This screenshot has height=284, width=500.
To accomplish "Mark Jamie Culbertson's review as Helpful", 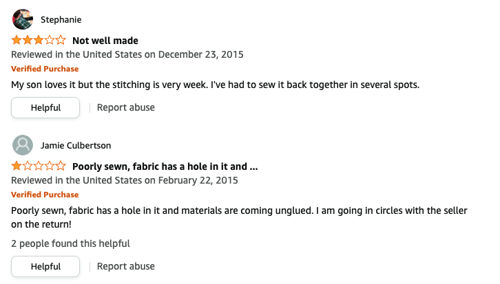I will point(45,267).
